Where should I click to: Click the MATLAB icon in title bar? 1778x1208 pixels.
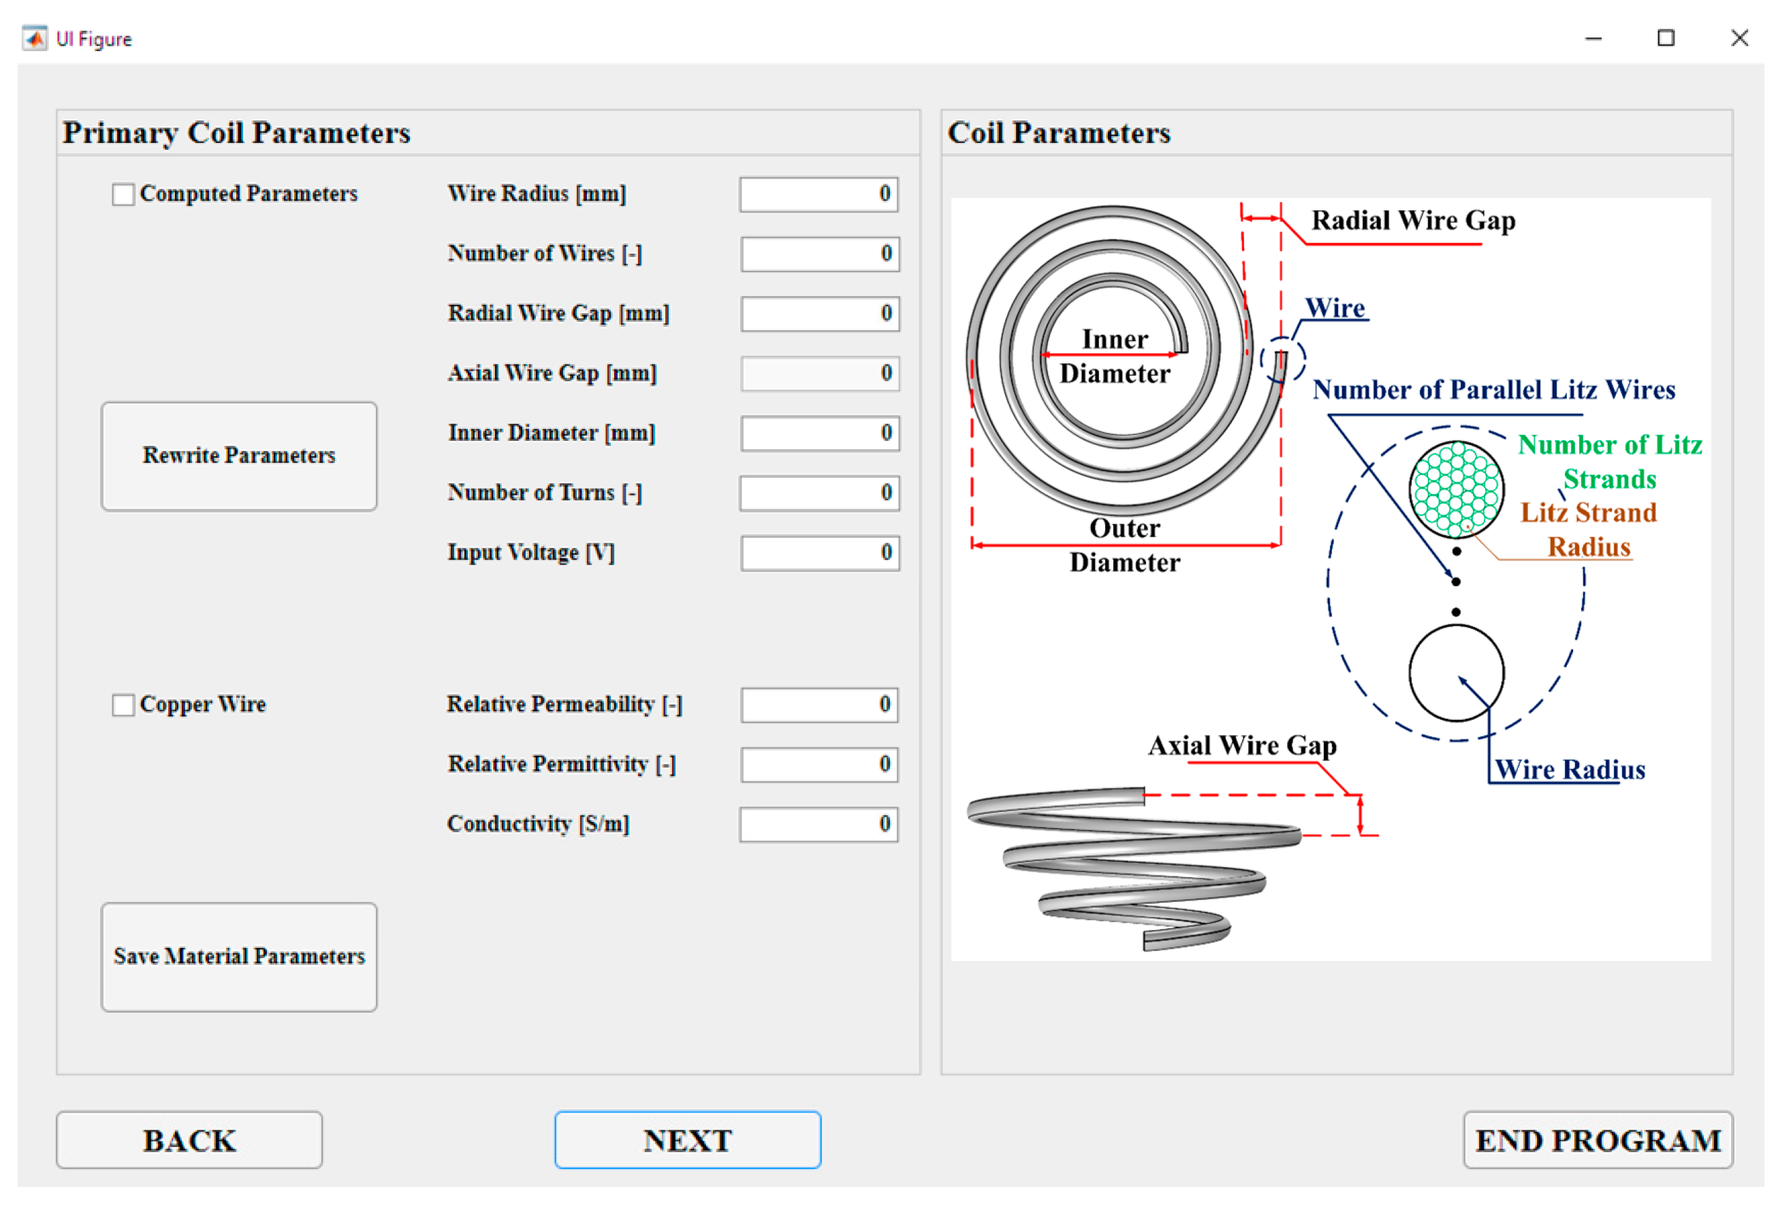tap(35, 38)
